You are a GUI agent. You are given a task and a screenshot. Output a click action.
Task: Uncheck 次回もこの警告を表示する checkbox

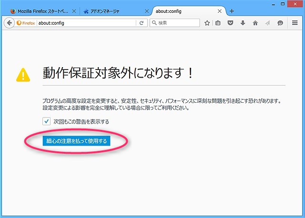click(47, 121)
